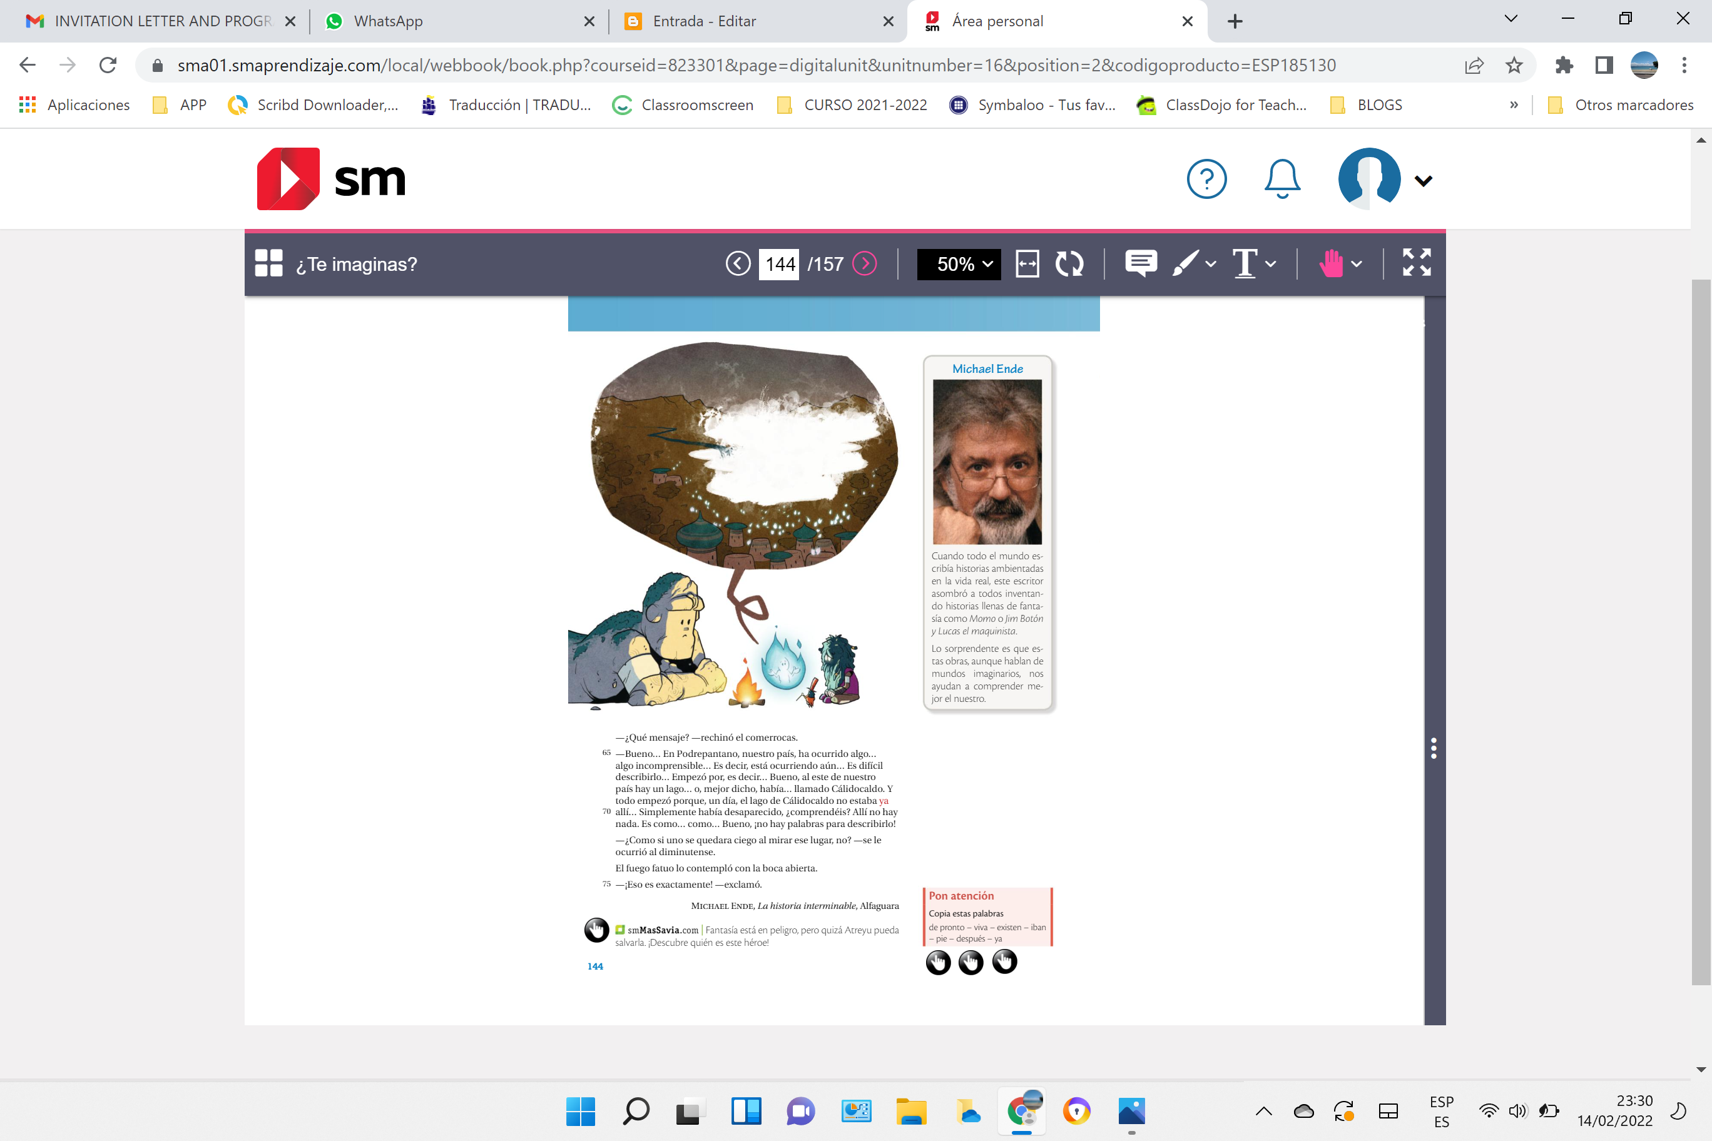Open the ESP language switcher
This screenshot has height=1141, width=1712.
(x=1441, y=1111)
